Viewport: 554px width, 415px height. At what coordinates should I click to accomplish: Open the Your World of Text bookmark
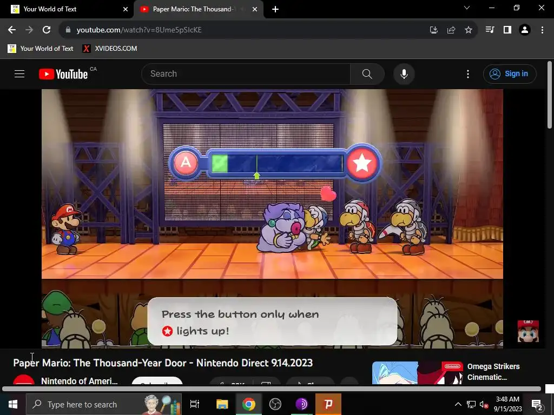(40, 48)
